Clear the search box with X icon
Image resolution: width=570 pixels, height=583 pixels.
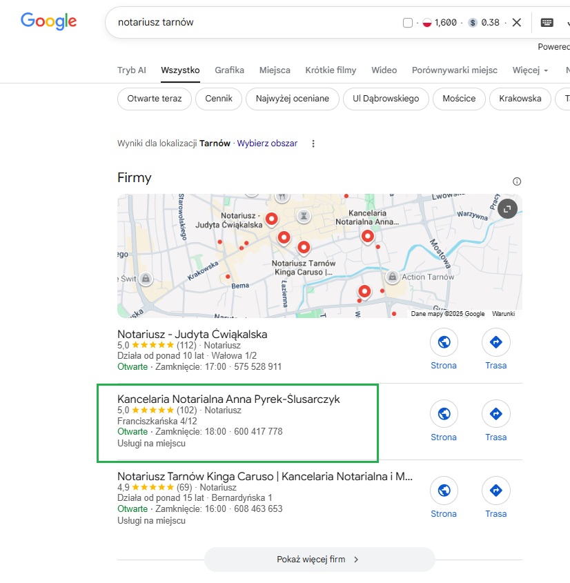[x=516, y=22]
